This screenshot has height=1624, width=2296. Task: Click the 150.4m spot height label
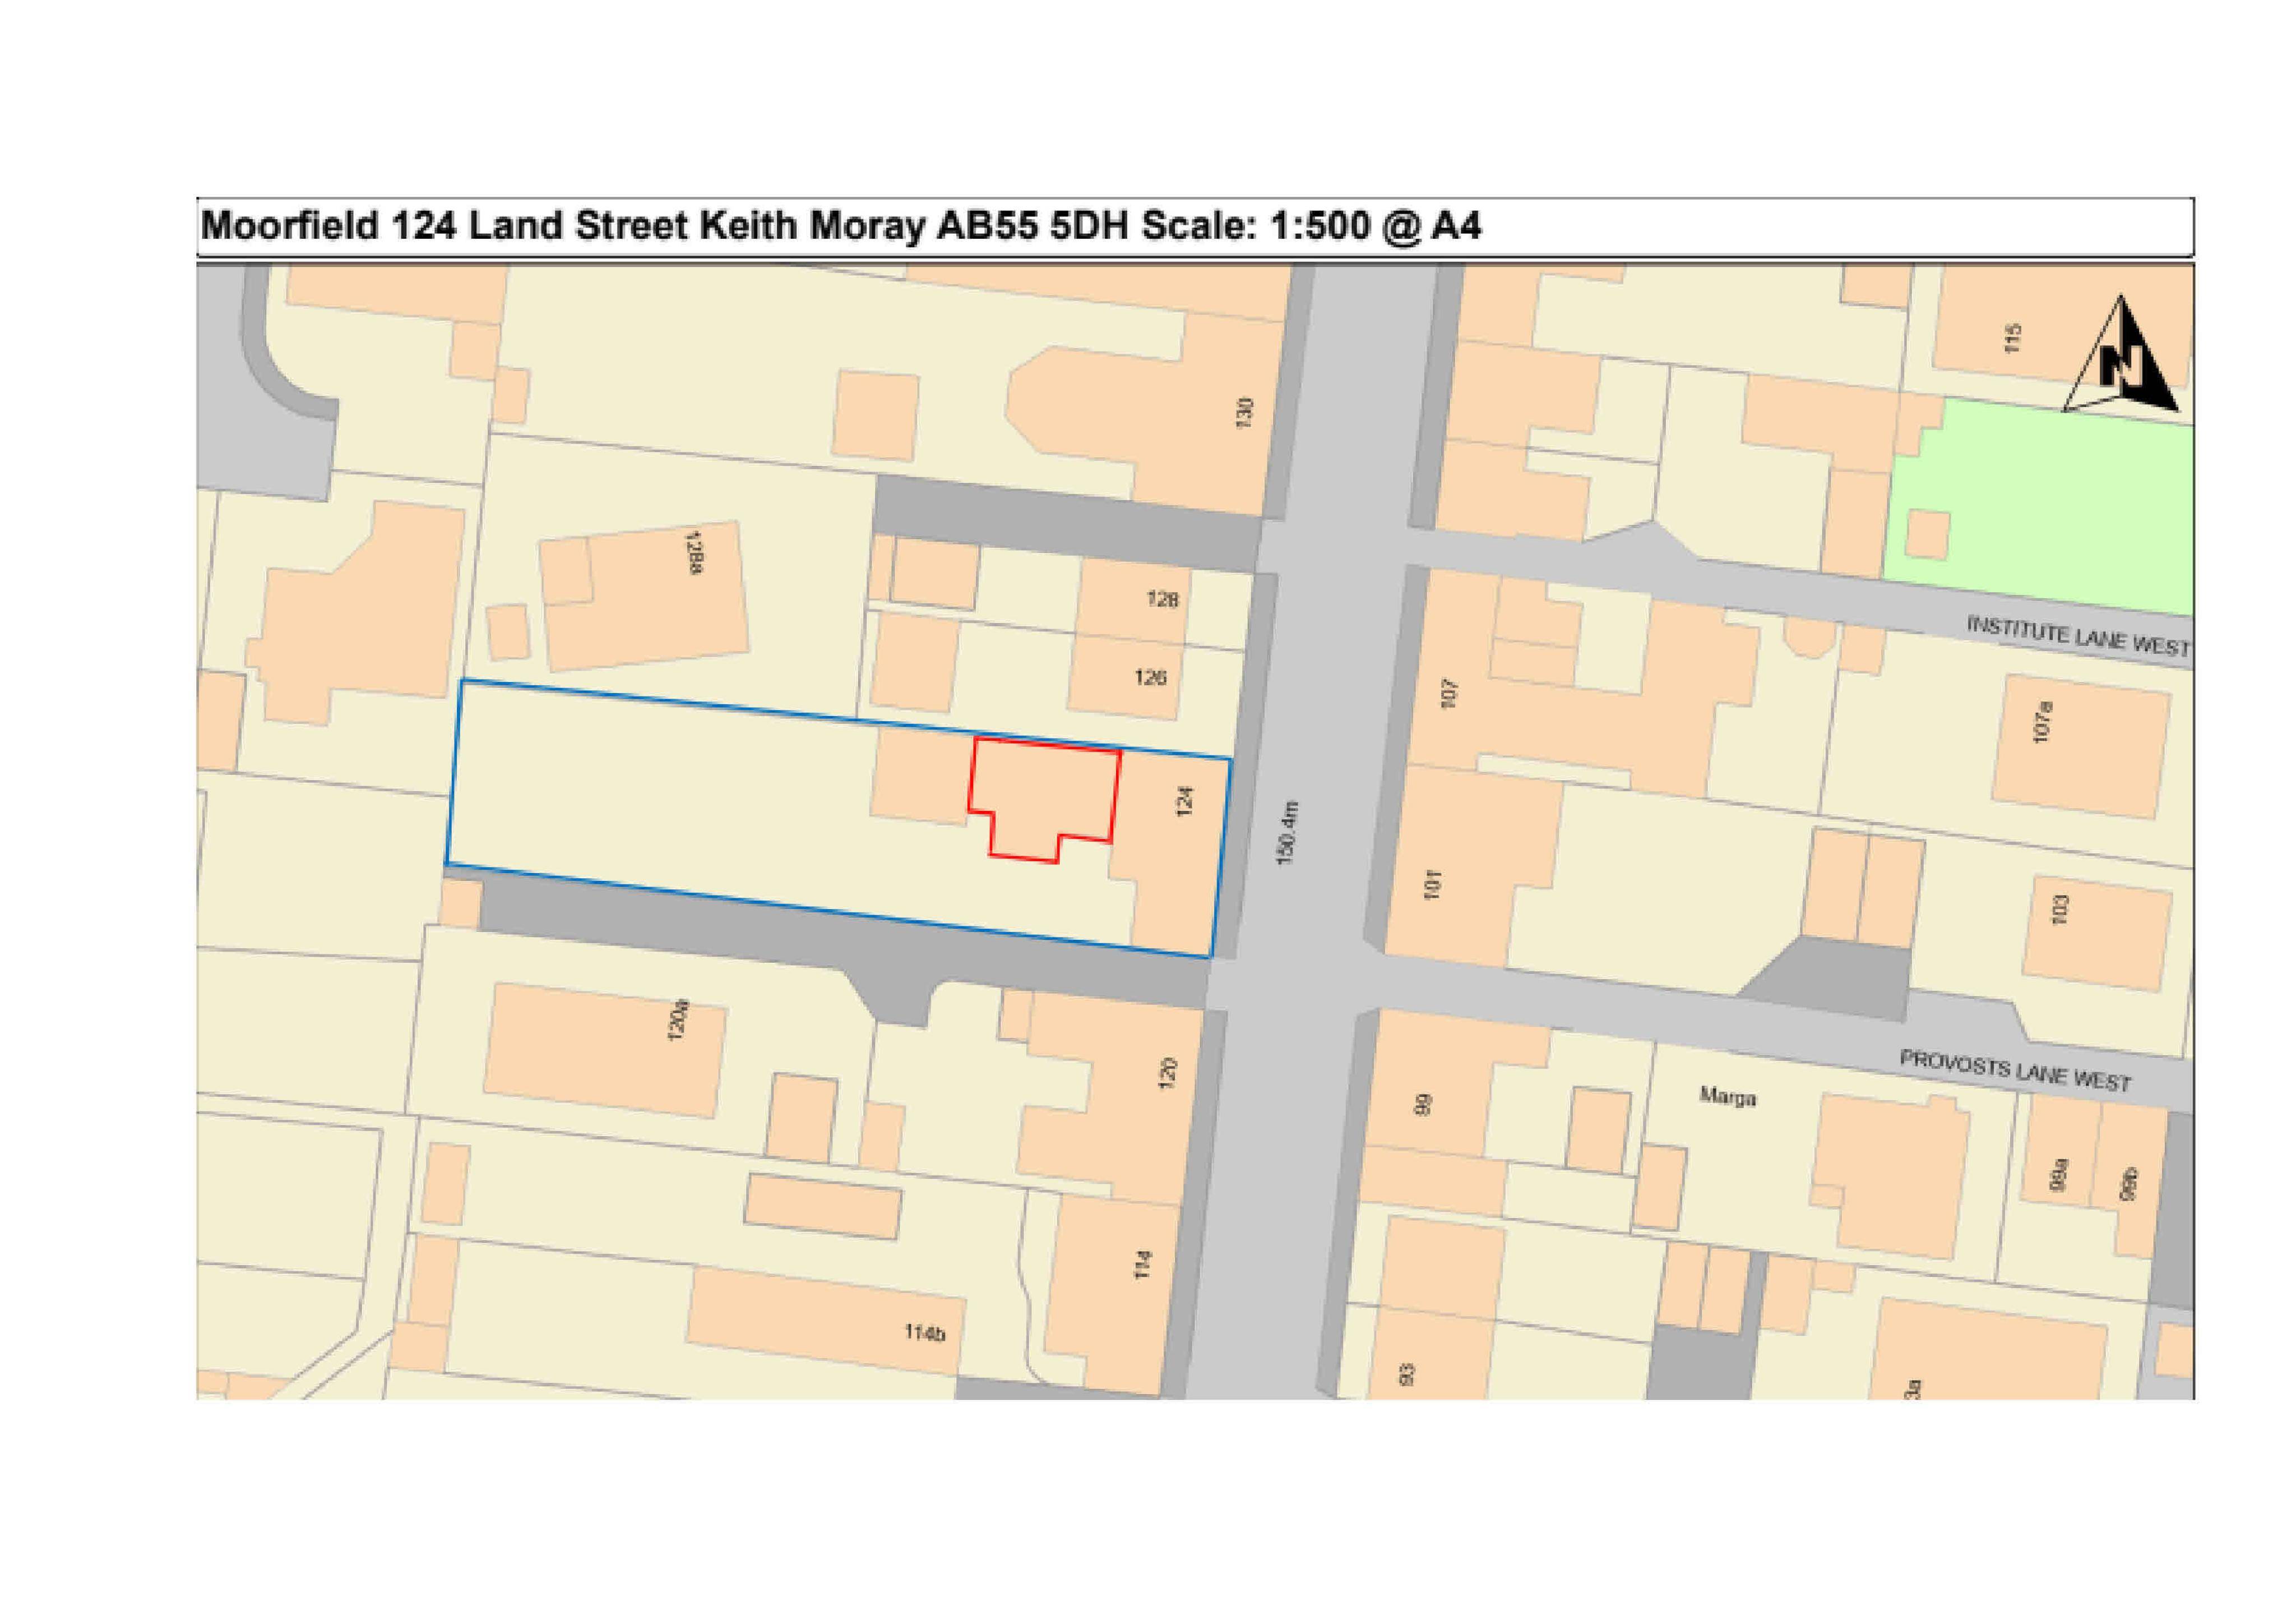coord(1287,833)
